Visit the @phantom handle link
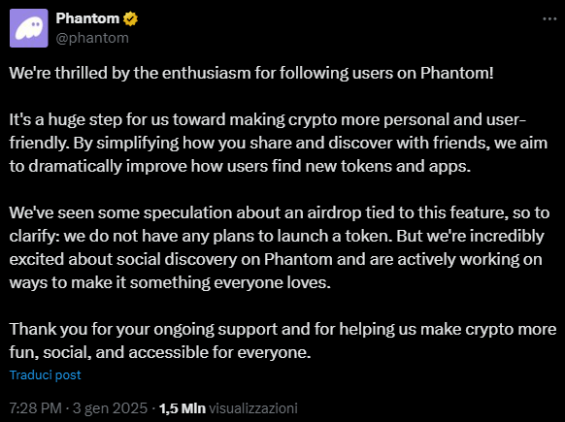Screen dimensions: 565x422 [92, 38]
